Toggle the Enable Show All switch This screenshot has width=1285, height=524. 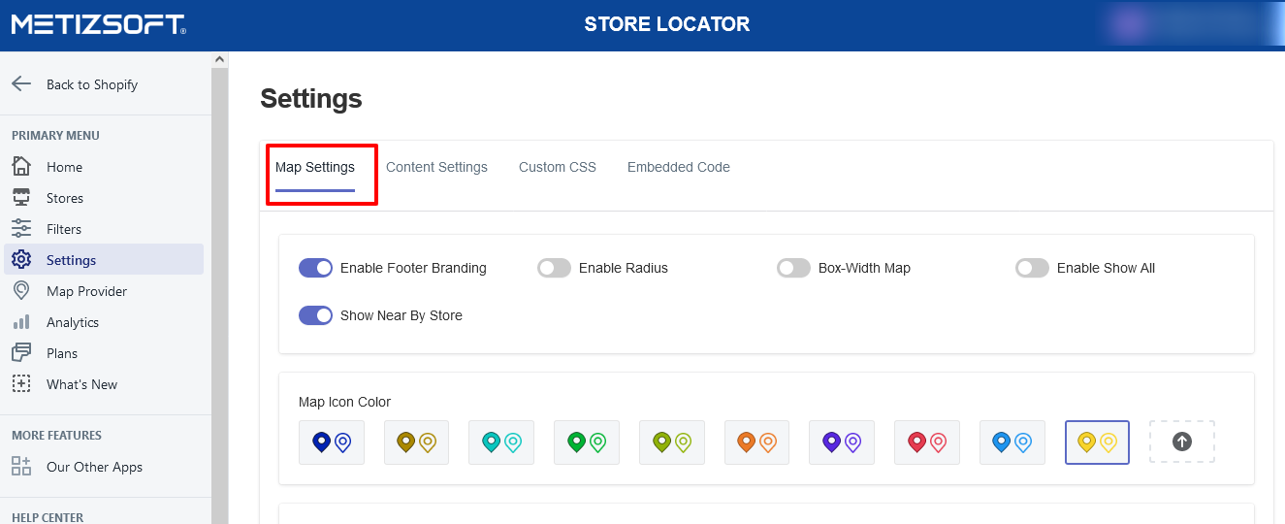(x=1032, y=268)
